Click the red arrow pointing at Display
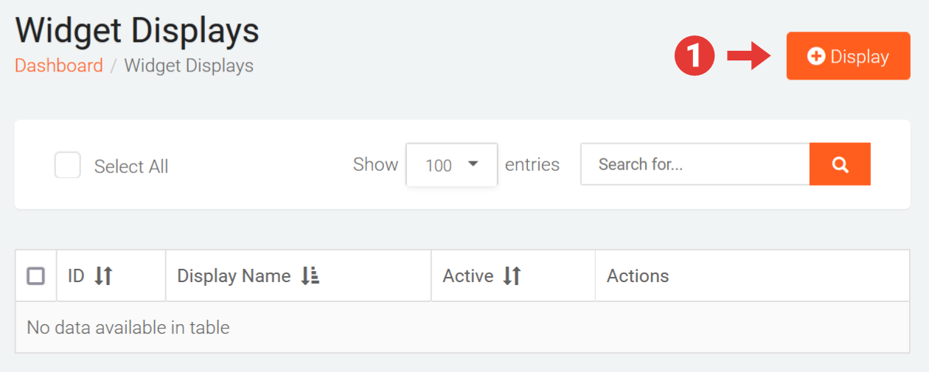This screenshot has width=929, height=372. 748,56
